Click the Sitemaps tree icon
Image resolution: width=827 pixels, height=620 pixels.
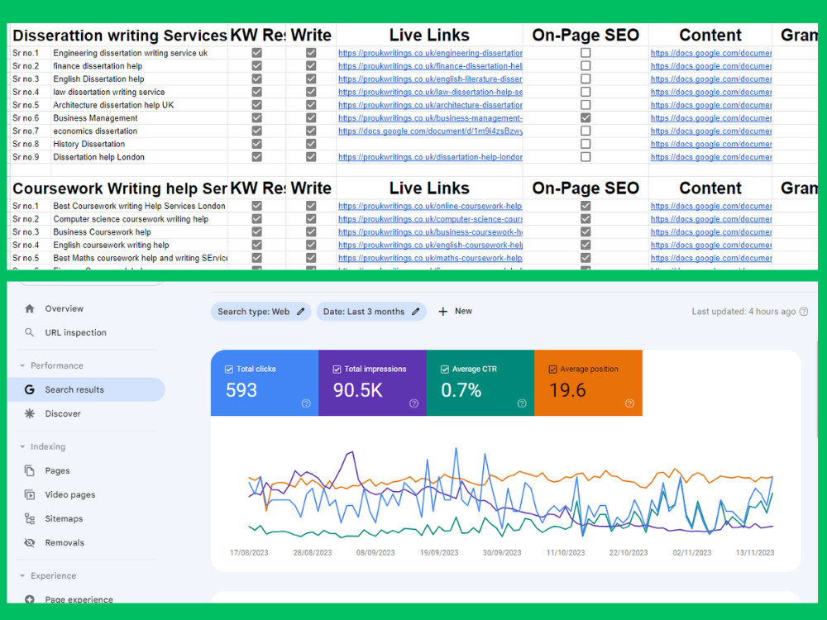[x=30, y=518]
